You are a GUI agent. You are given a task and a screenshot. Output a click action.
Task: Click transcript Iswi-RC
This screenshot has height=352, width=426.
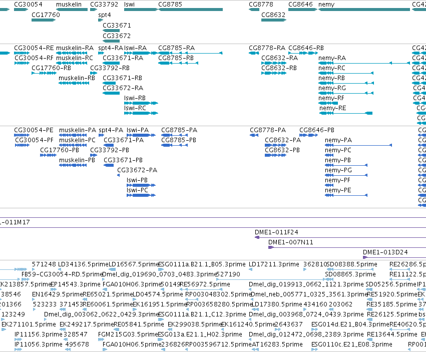click(x=141, y=113)
